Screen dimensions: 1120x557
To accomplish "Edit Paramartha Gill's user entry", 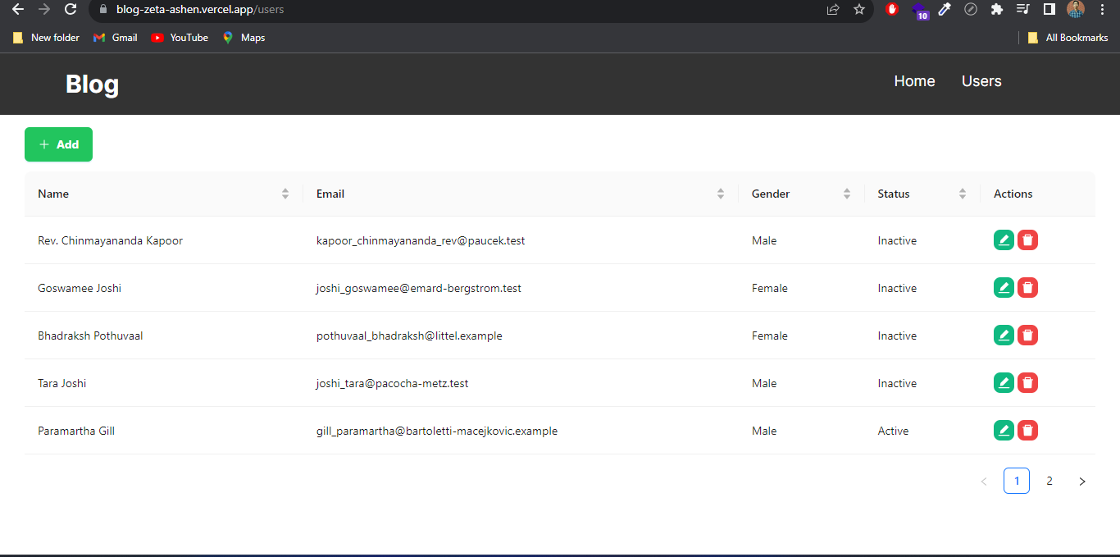I will 1004,430.
